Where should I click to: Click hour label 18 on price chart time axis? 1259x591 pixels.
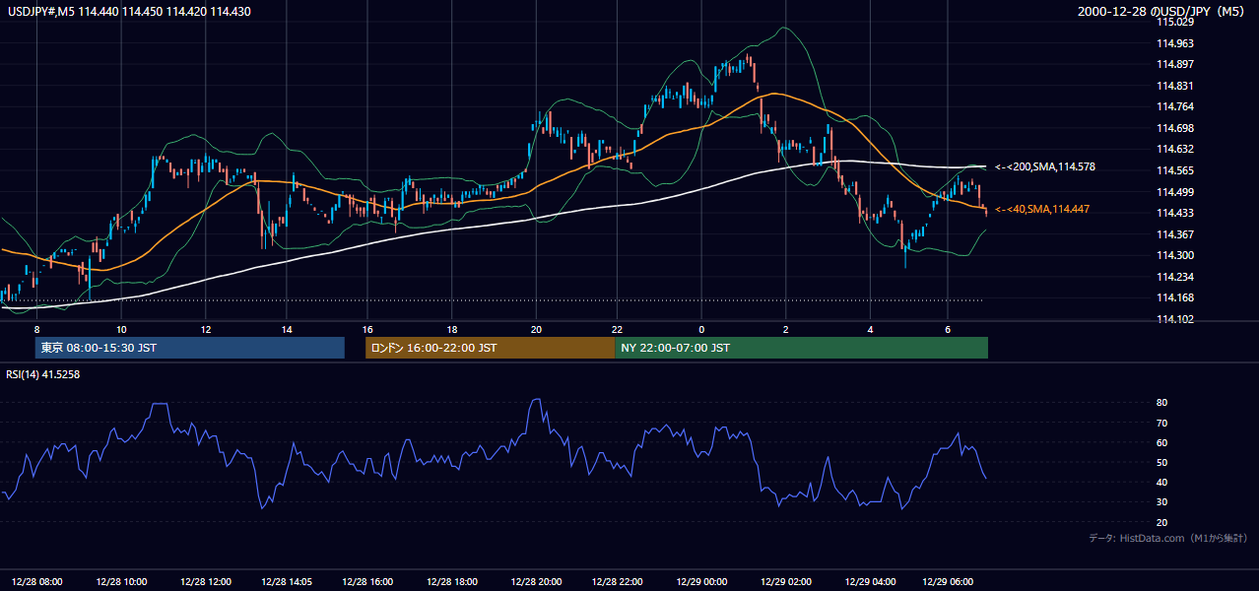click(x=451, y=329)
